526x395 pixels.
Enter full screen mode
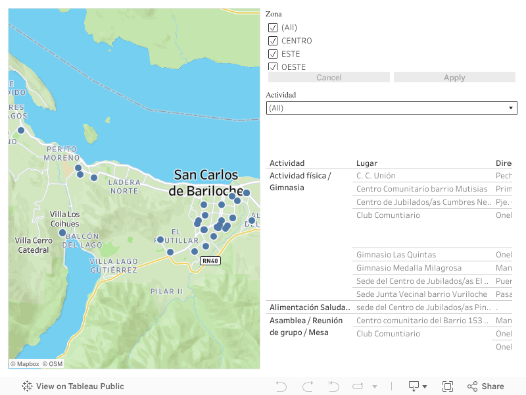click(448, 386)
